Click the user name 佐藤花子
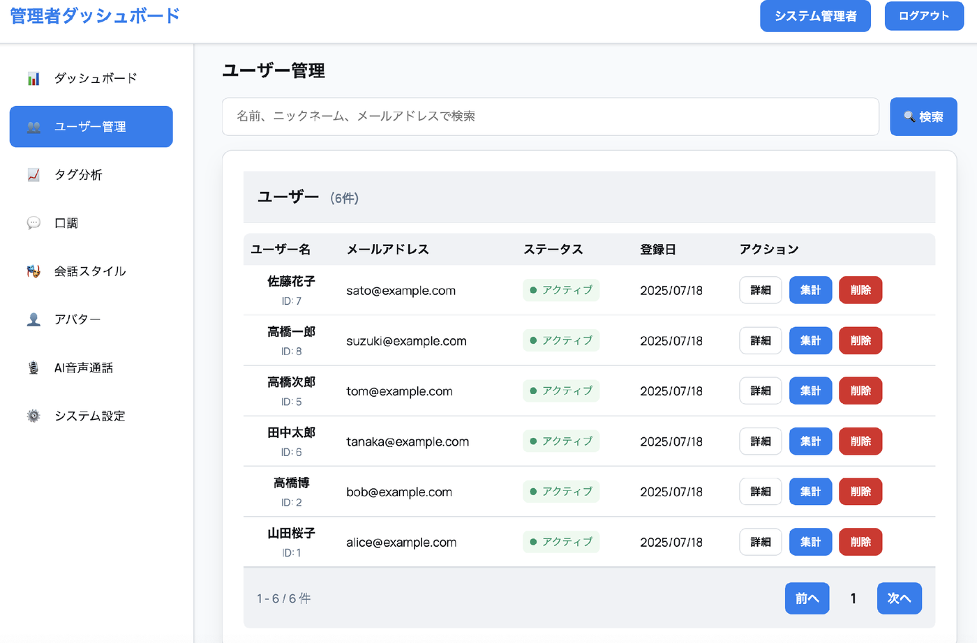Viewport: 977px width, 643px height. click(291, 281)
